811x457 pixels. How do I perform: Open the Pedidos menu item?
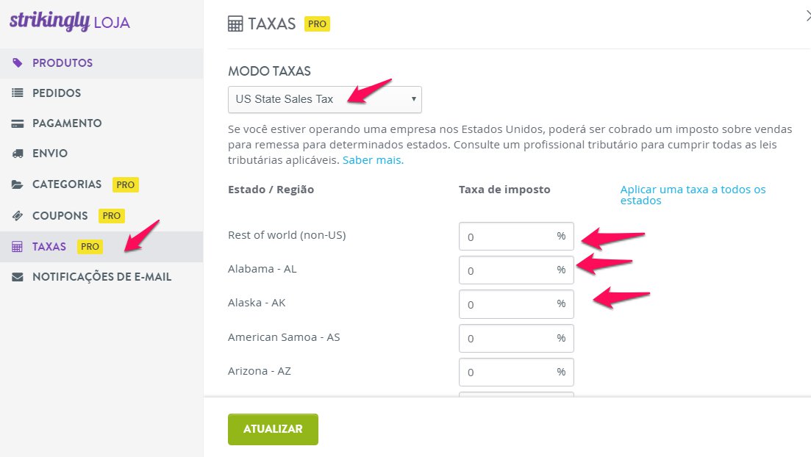(101, 93)
